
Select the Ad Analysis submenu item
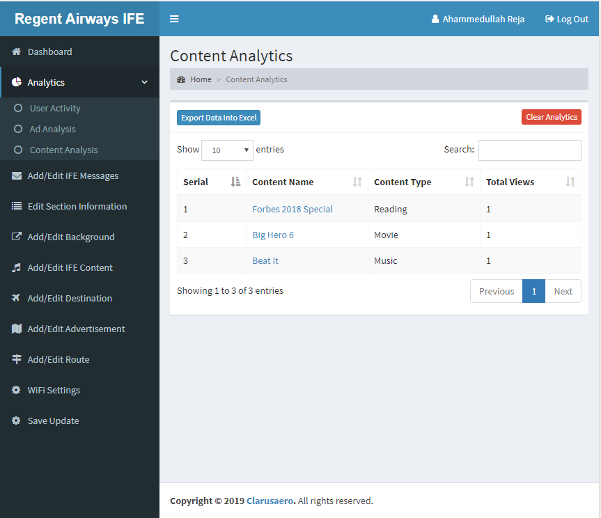[x=52, y=129]
